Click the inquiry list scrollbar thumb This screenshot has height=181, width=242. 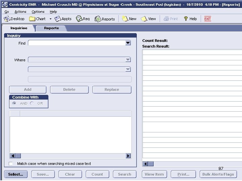(18, 156)
